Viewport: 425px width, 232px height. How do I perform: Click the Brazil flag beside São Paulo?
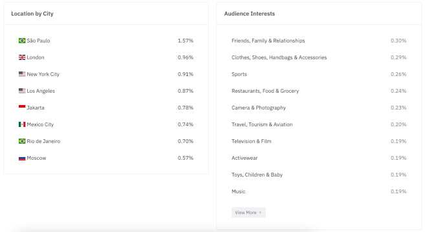pyautogui.click(x=22, y=41)
